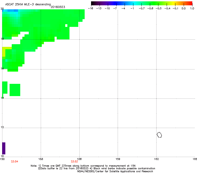Image resolution: width=197 pixels, height=173 pixels.
Task: Click the red time stamp 23:54
Action: (x=15, y=162)
